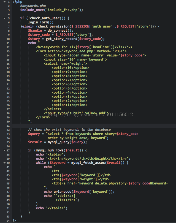Collapse the mysql_num_rows block at line 37

point(5,151)
